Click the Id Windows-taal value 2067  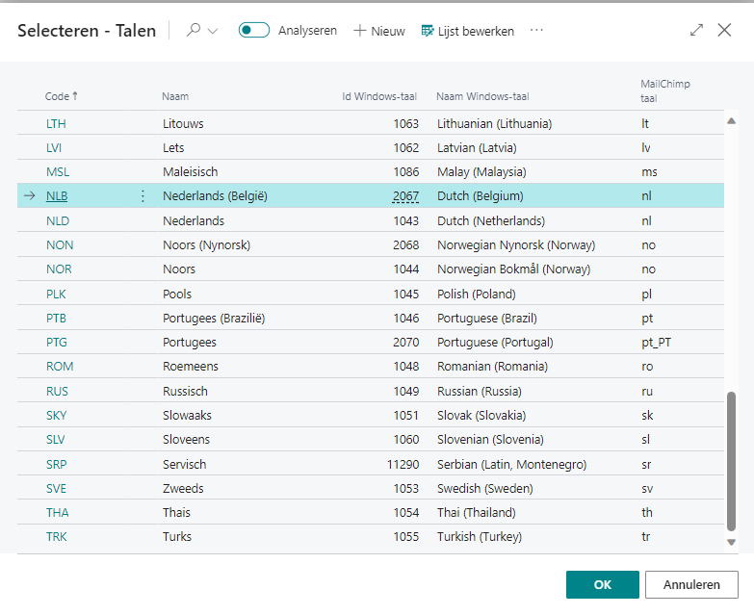[x=405, y=196]
